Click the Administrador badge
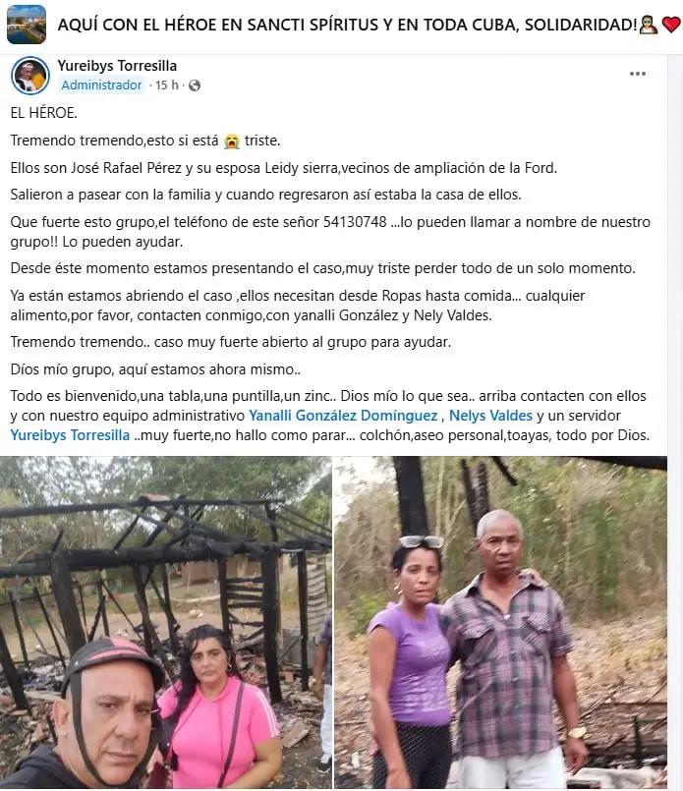Image resolution: width=683 pixels, height=791 pixels. tap(101, 85)
